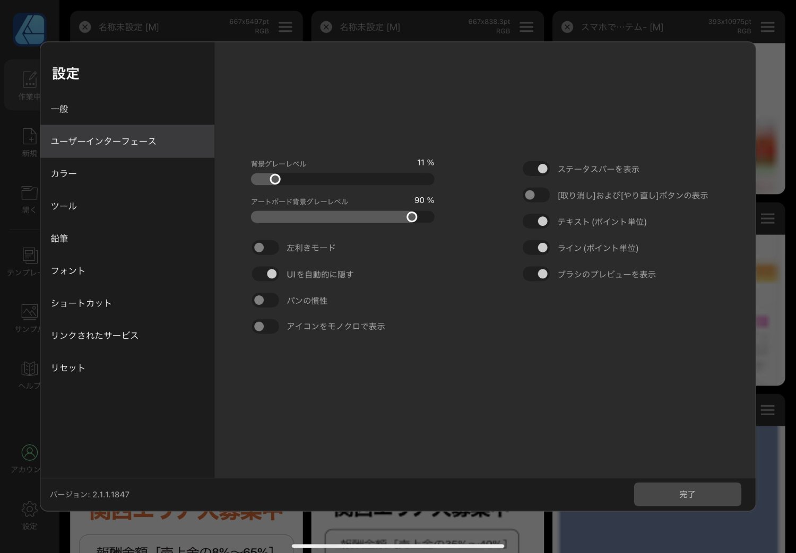Open the アカウント profile icon
Screen dimensions: 796x553
(x=30, y=452)
